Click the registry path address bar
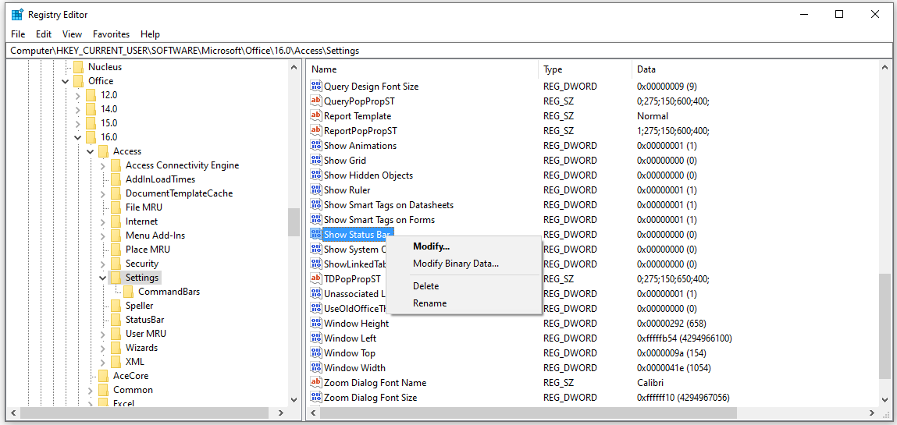This screenshot has width=897, height=425. point(448,50)
